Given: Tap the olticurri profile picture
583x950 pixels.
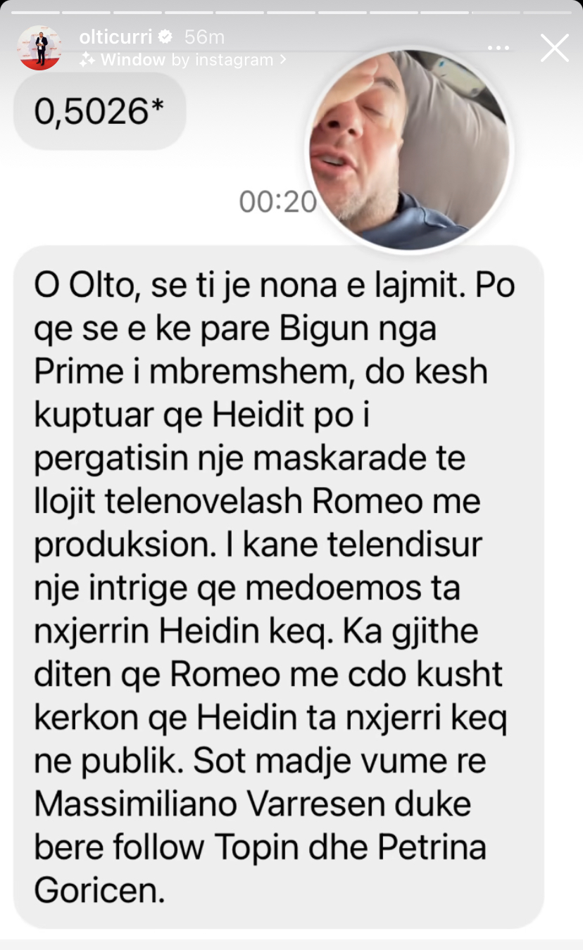Looking at the screenshot, I should [x=38, y=48].
